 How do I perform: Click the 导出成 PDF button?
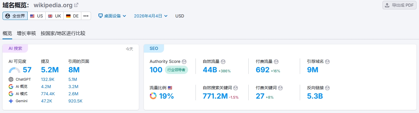(x=399, y=5)
